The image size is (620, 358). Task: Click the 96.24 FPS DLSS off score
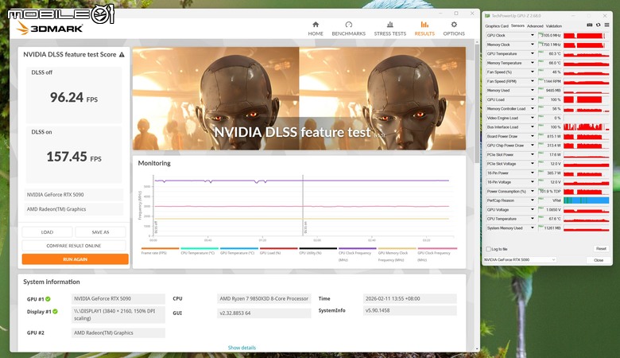(74, 97)
